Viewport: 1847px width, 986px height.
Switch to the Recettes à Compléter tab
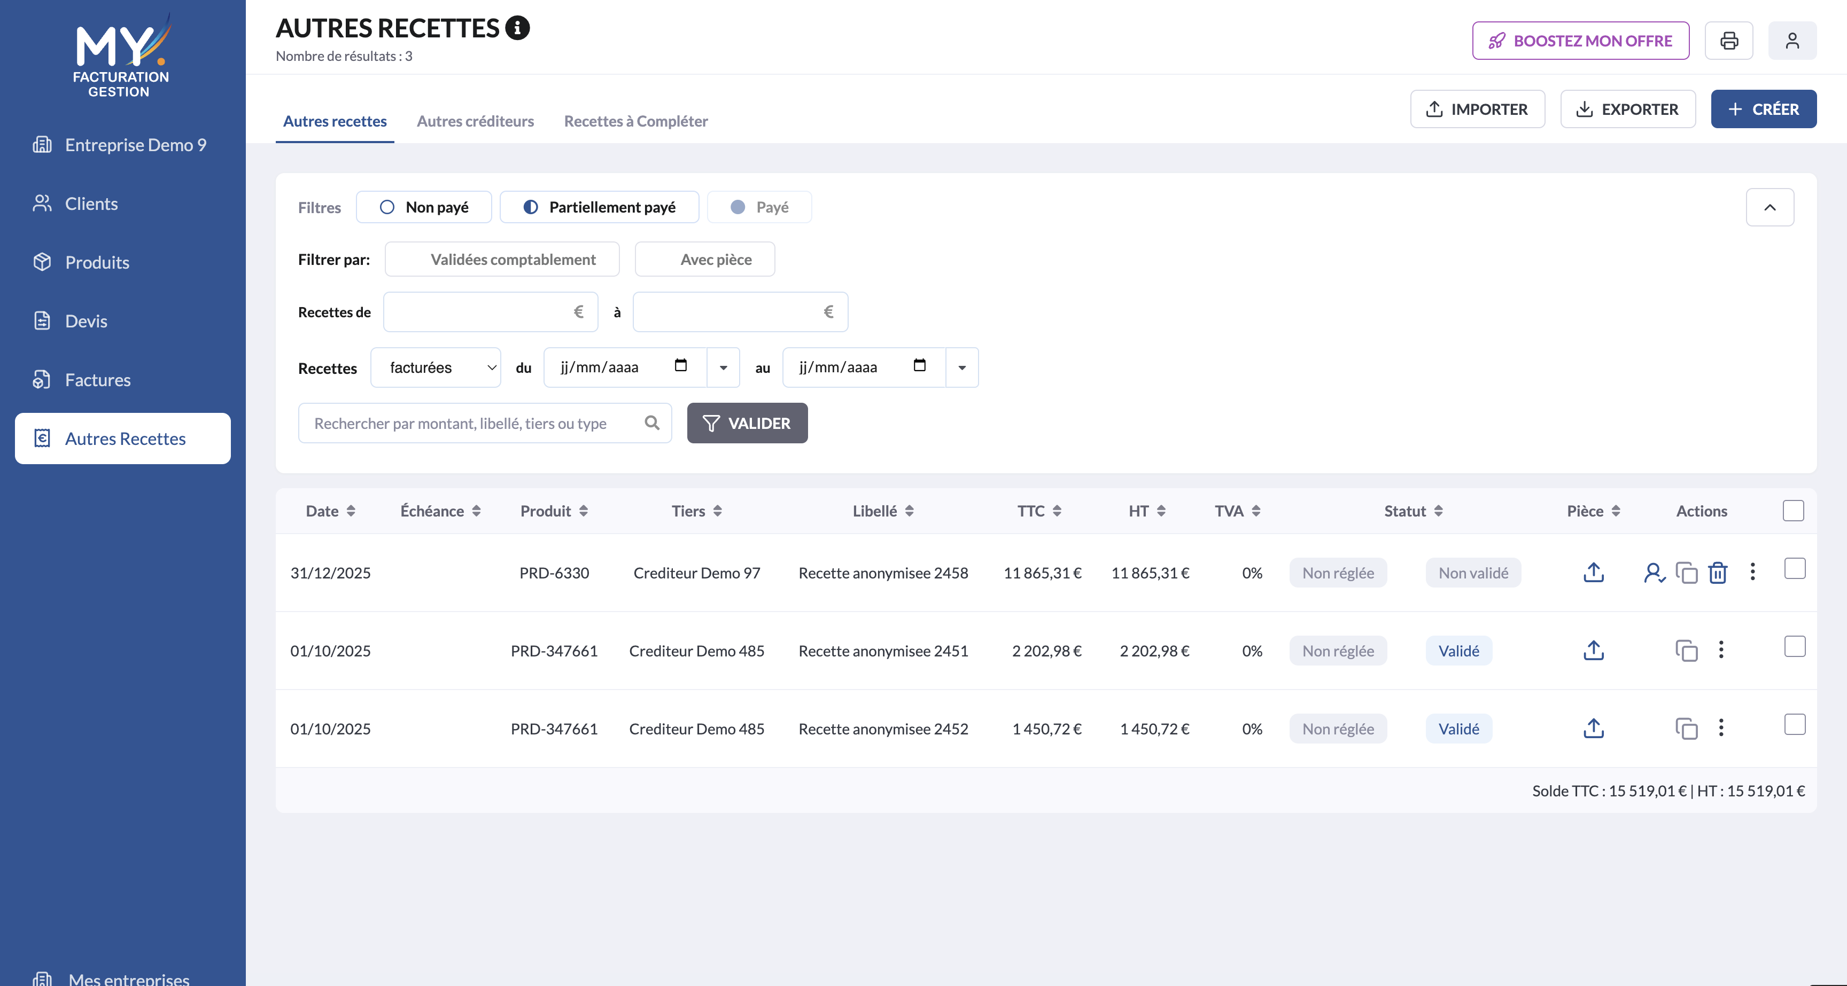point(636,121)
